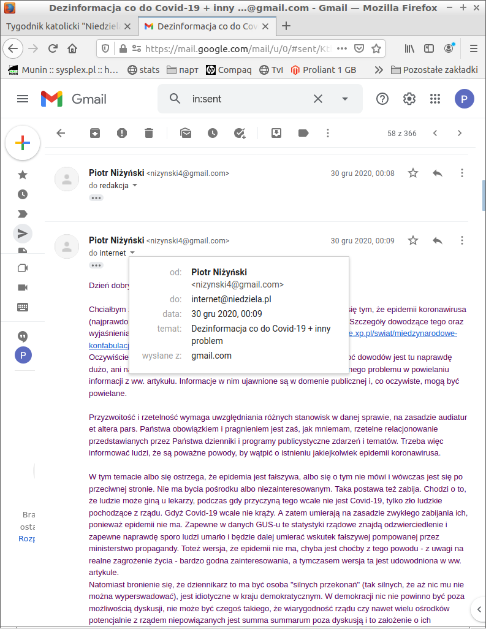Open the napt bookmarks folder

183,70
